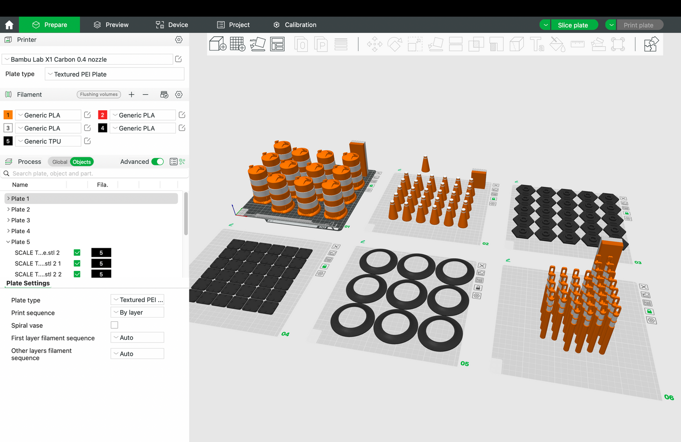The height and width of the screenshot is (442, 681).
Task: Open the Assembly view icon
Action: tap(651, 44)
